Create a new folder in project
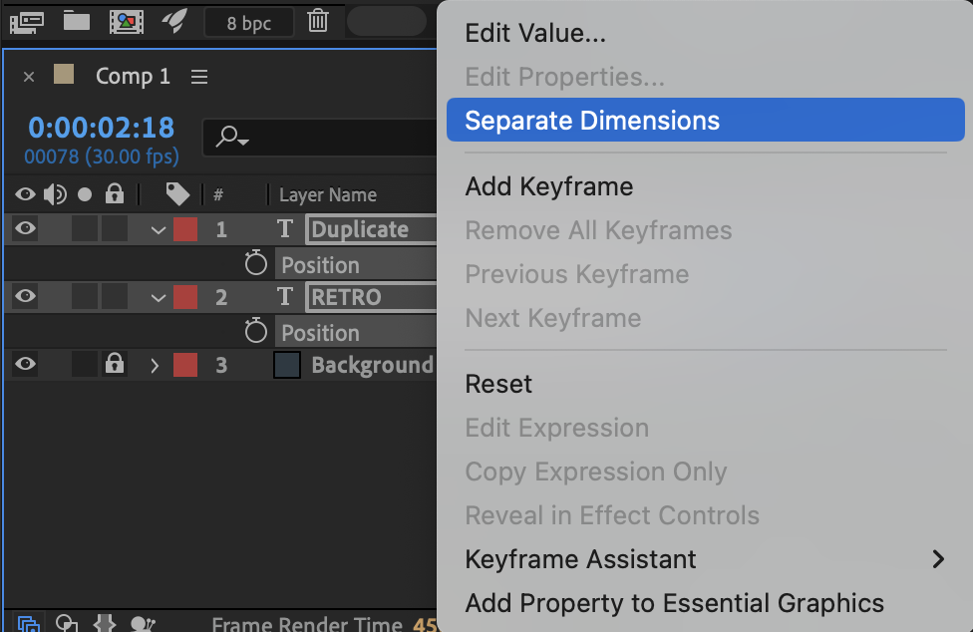Viewport: 973px width, 632px height. [76, 21]
